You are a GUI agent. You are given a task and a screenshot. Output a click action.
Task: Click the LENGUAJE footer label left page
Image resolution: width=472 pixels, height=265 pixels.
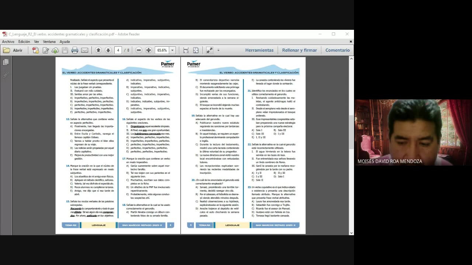click(98, 225)
